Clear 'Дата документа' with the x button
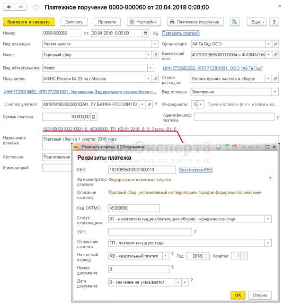 click(185, 282)
